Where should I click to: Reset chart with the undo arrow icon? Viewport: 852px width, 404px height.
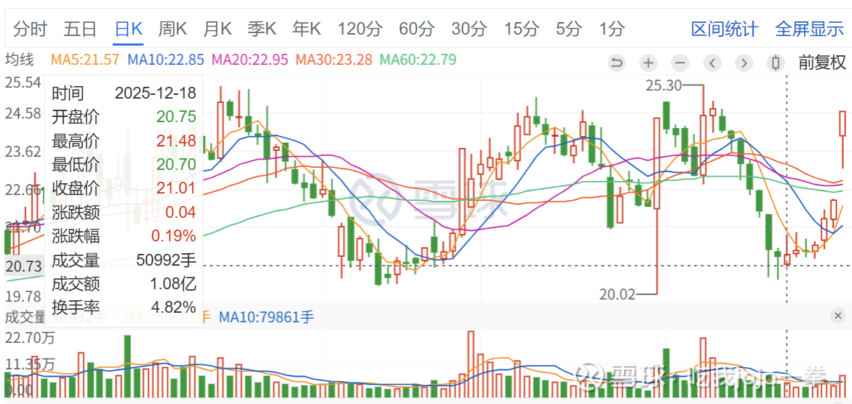tap(616, 63)
